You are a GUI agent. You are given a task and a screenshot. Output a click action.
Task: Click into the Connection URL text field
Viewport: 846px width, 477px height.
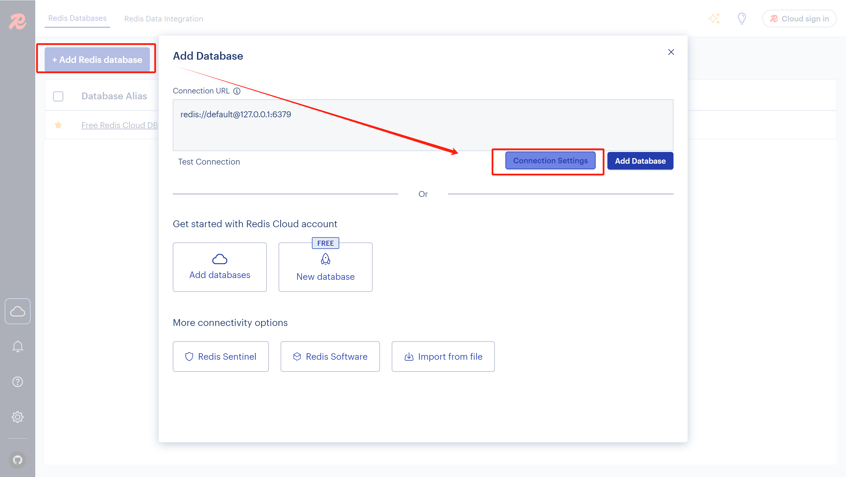423,125
